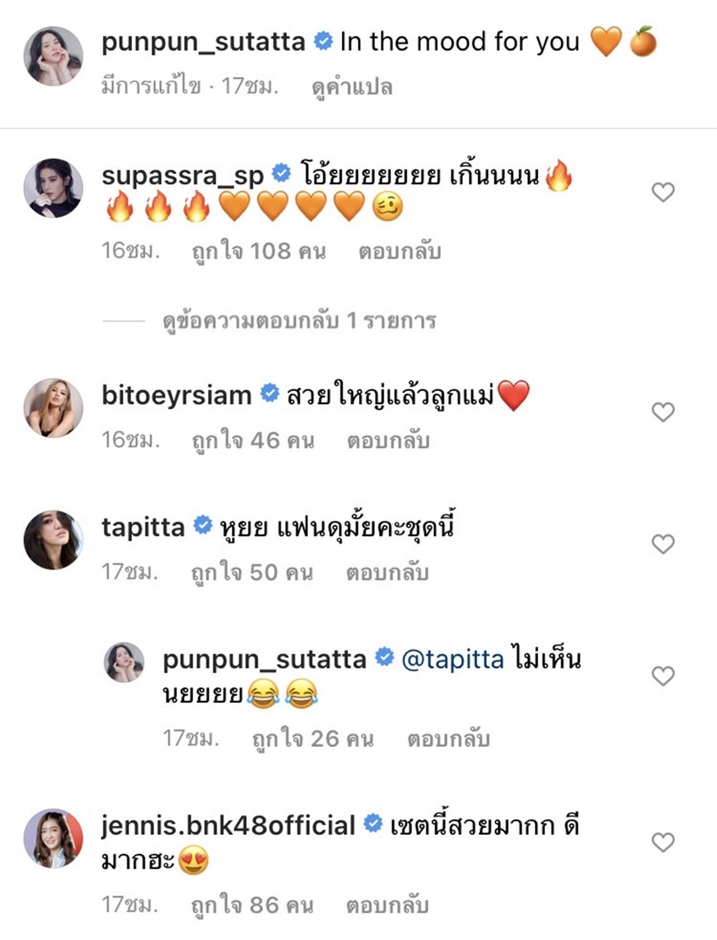717x940 pixels.
Task: Open the jennis.bnk48official username
Action: pyautogui.click(x=228, y=825)
